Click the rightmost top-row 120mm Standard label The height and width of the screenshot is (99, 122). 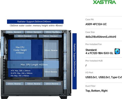coord(53,32)
